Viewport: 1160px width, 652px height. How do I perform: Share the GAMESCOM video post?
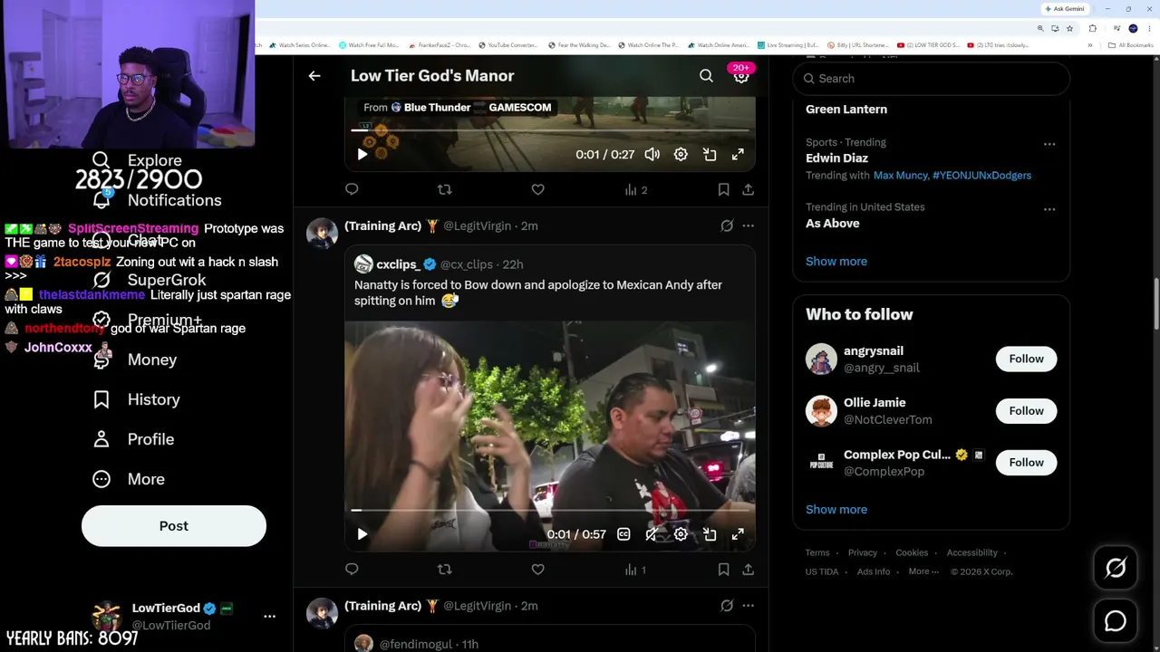[748, 189]
